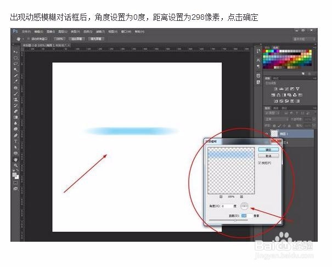Image resolution: width=332 pixels, height=267 pixels.
Task: Toggle scroll all windows checkbox in options bar
Action: (x=29, y=39)
